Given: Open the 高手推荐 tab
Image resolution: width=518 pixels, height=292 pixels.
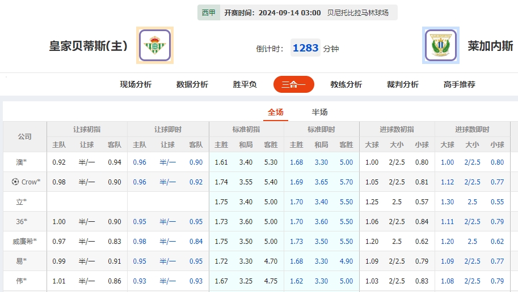Looking at the screenshot, I should click(x=460, y=84).
